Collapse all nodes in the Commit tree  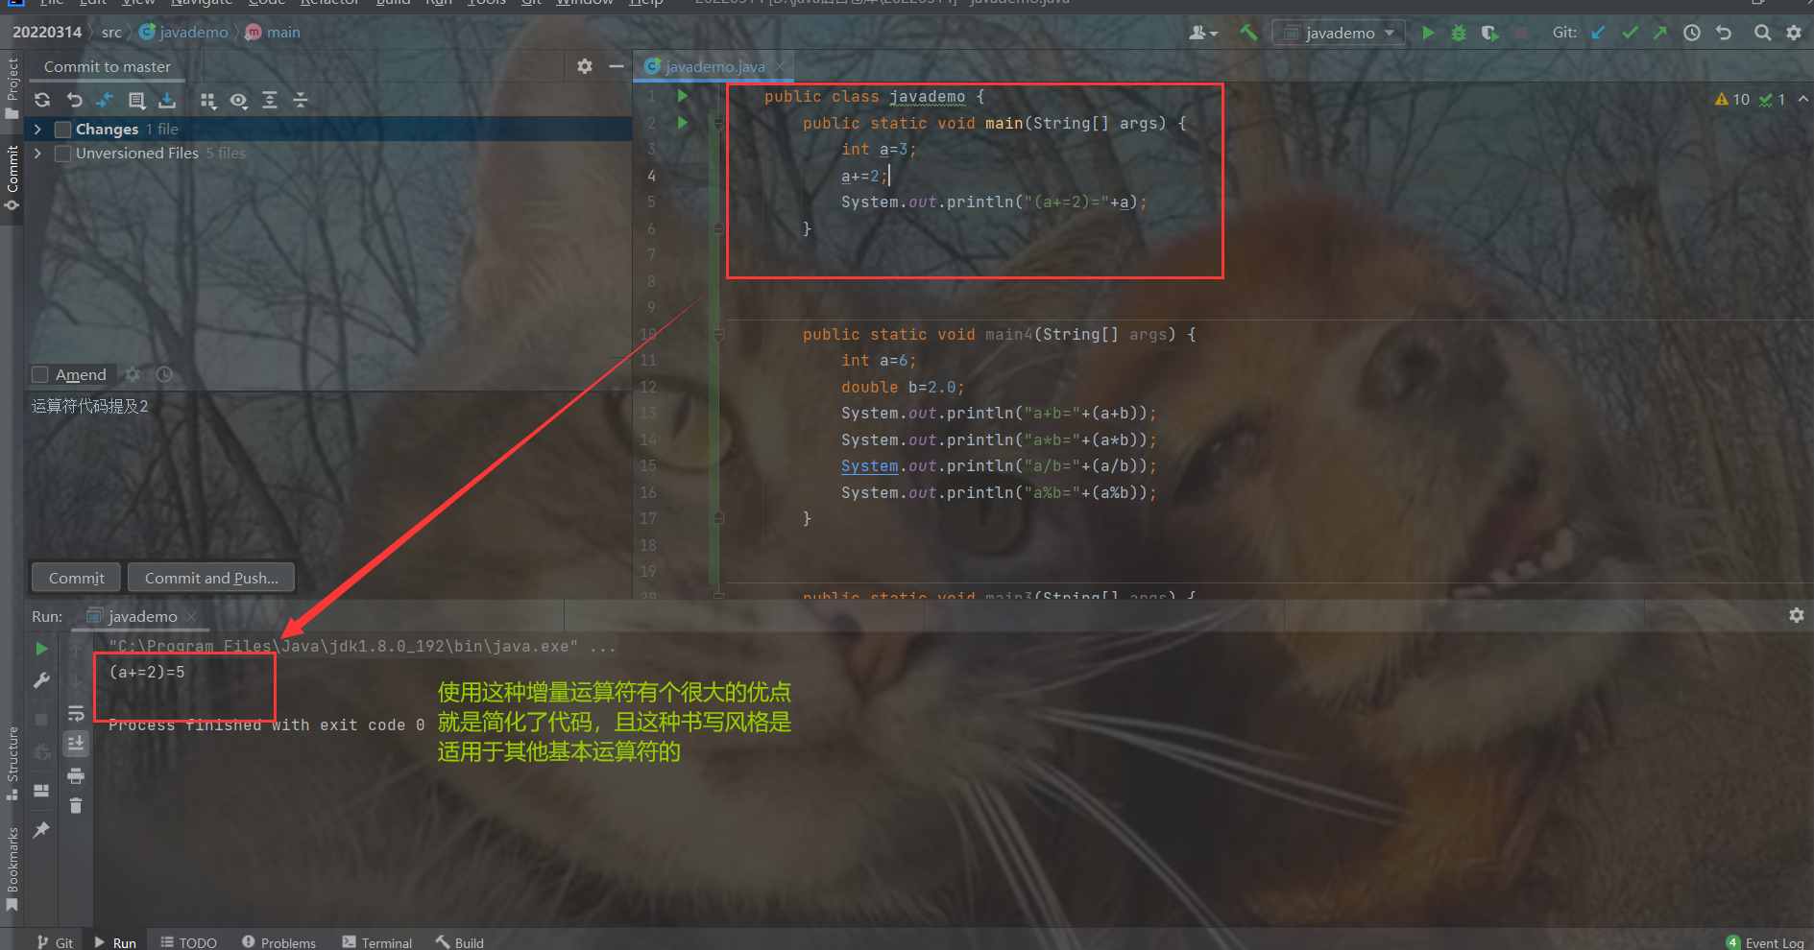[301, 100]
